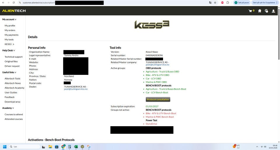Click dealer email post@tuningservice.no
Viewport: 280px width, 150px height.
coord(76,89)
